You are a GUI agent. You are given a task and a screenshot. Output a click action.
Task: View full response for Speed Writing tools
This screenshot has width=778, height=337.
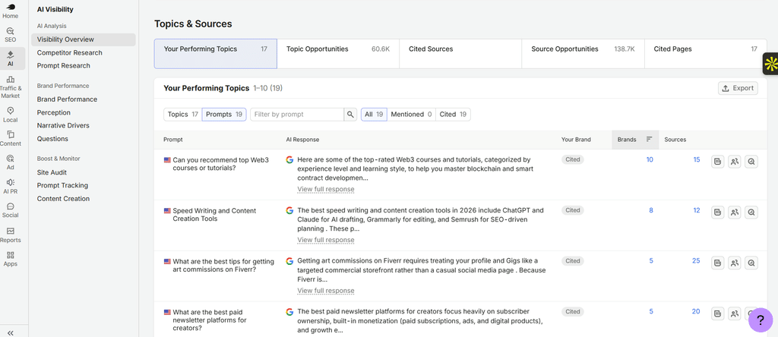(325, 240)
